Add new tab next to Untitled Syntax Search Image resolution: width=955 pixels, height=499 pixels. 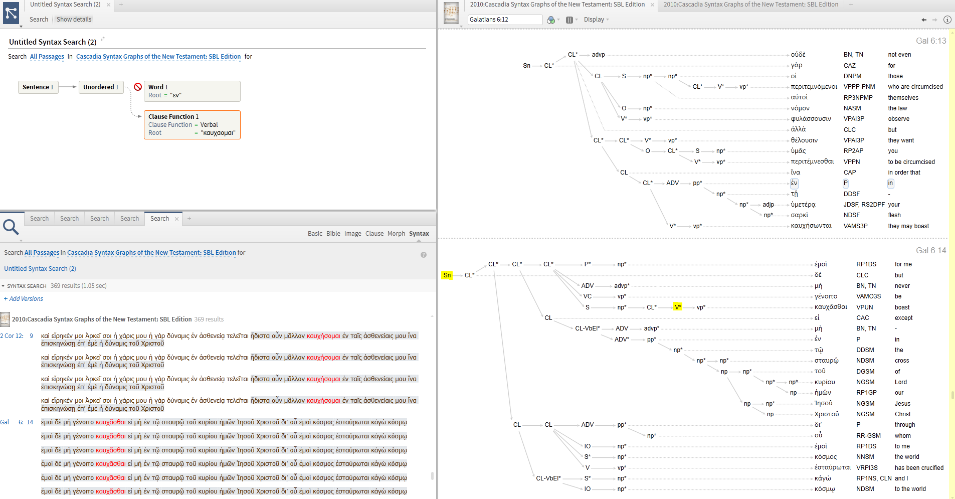pyautogui.click(x=121, y=5)
